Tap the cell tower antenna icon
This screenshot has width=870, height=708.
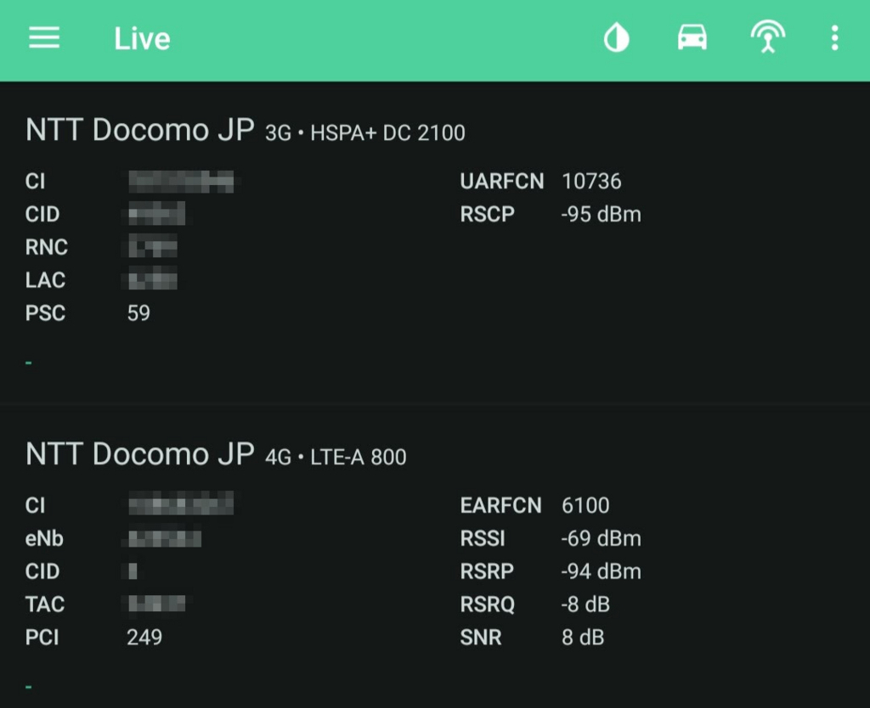(x=768, y=37)
